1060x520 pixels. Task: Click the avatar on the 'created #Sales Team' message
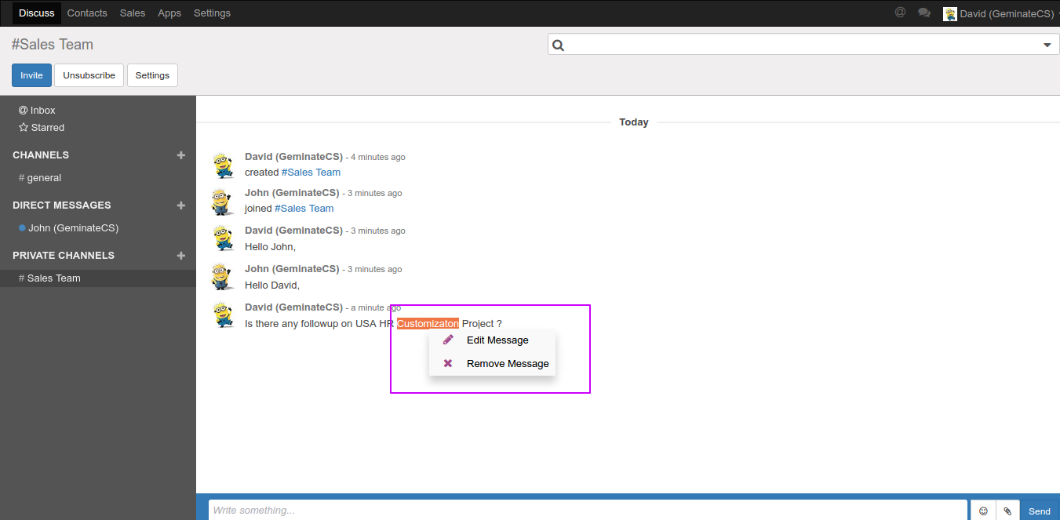pyautogui.click(x=224, y=165)
